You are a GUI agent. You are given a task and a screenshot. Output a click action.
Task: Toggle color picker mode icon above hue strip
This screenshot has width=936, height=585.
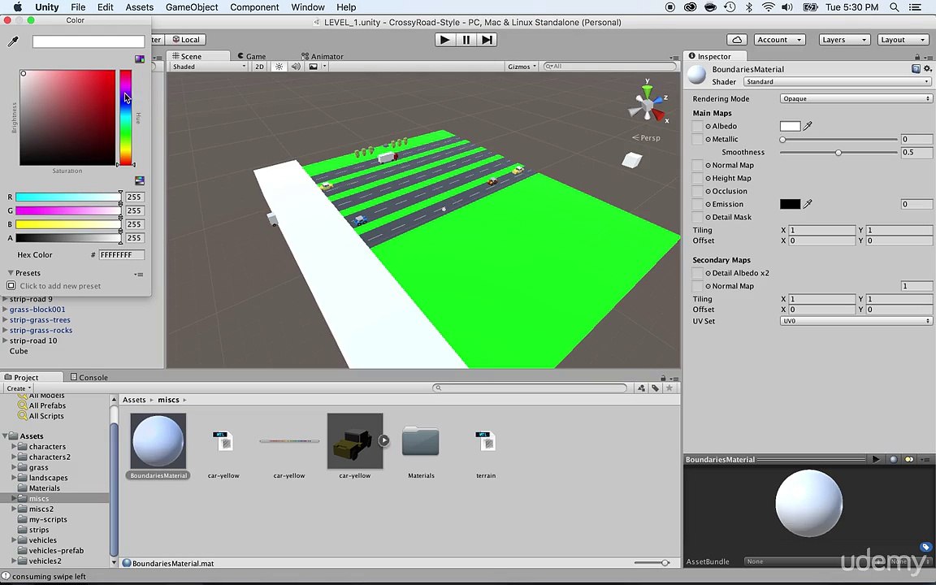(x=140, y=59)
